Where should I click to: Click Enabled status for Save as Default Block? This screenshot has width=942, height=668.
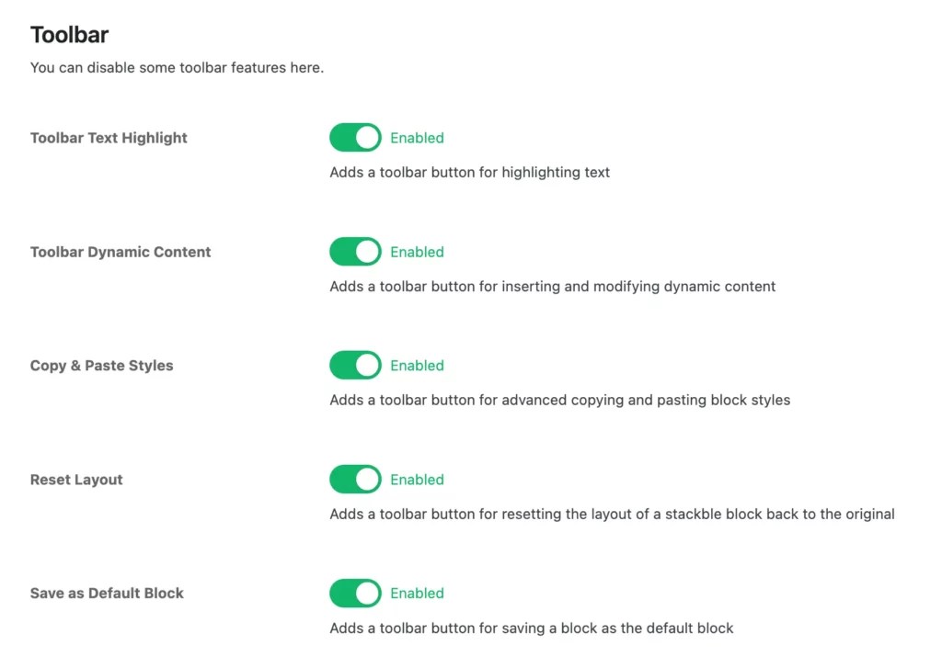pyautogui.click(x=417, y=593)
